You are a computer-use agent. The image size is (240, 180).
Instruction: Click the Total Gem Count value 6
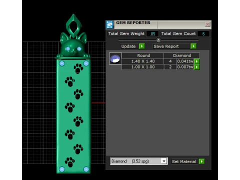[203, 34]
